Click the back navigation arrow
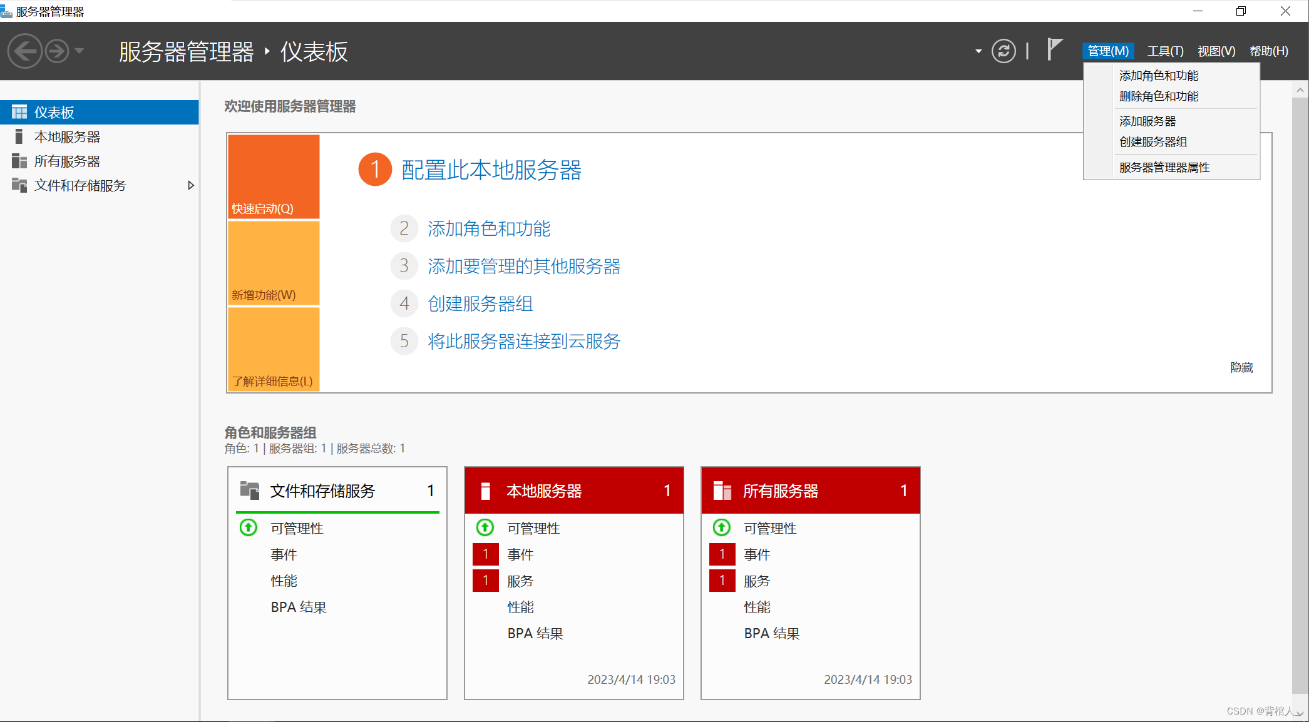The image size is (1309, 722). click(25, 51)
